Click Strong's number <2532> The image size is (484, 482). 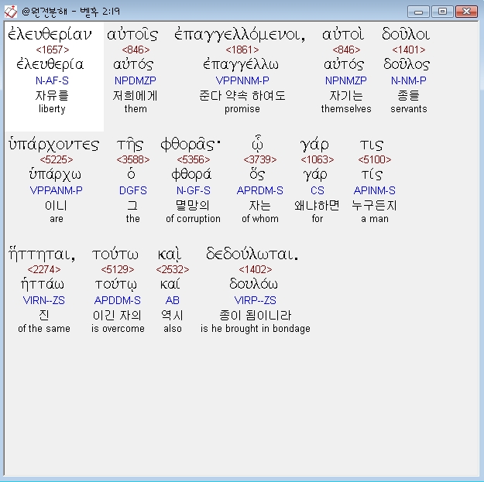pyautogui.click(x=173, y=269)
